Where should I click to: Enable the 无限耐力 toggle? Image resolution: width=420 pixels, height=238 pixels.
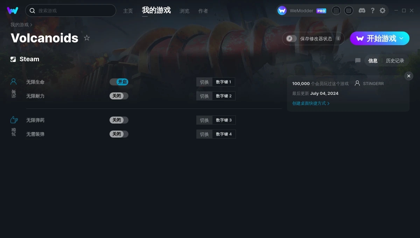pyautogui.click(x=119, y=96)
